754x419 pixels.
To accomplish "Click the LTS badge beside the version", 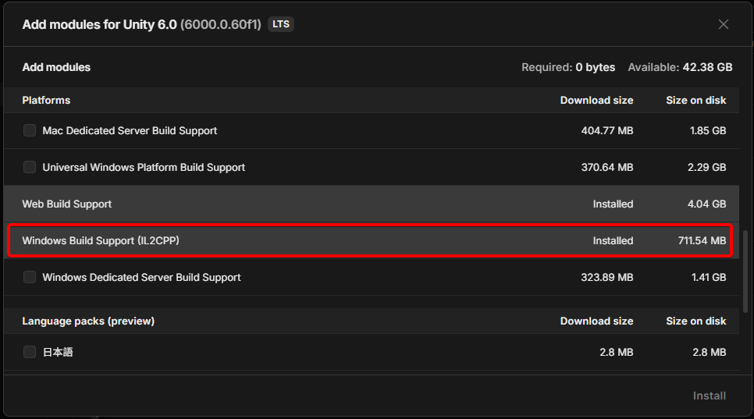I will tap(280, 24).
